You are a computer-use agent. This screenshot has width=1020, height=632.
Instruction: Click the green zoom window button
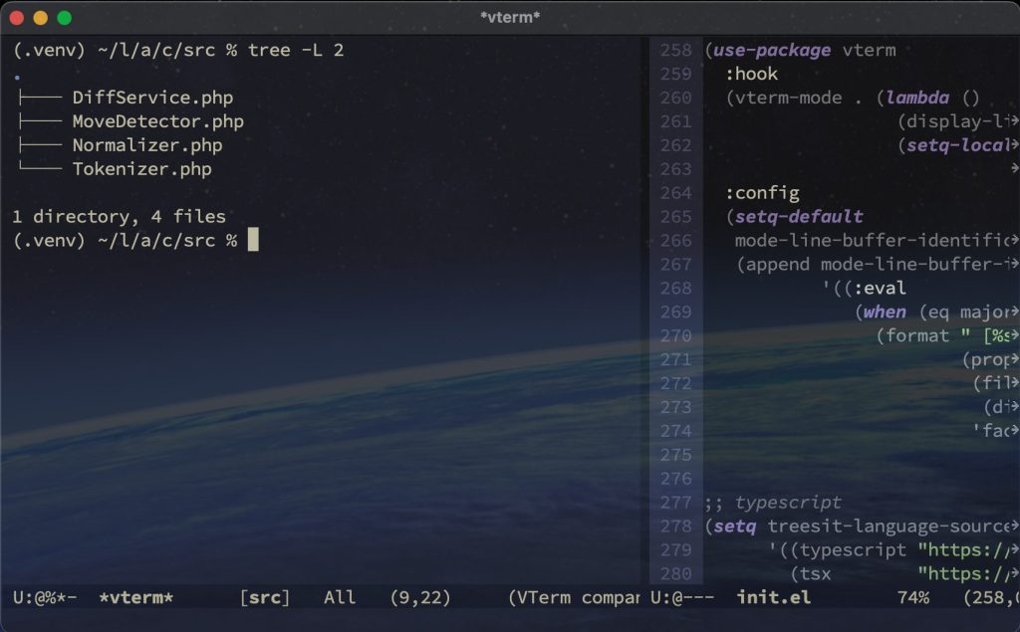pos(65,18)
